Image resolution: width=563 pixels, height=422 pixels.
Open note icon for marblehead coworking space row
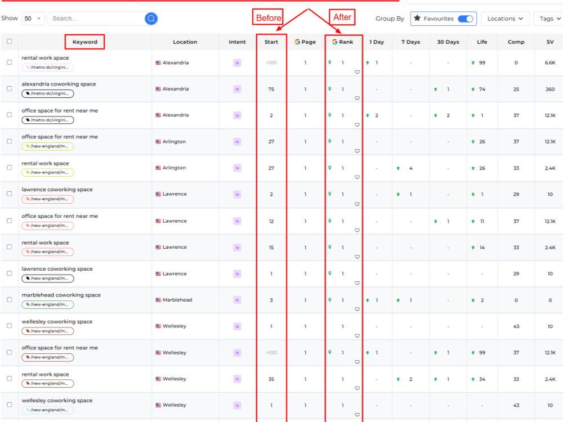357,309
